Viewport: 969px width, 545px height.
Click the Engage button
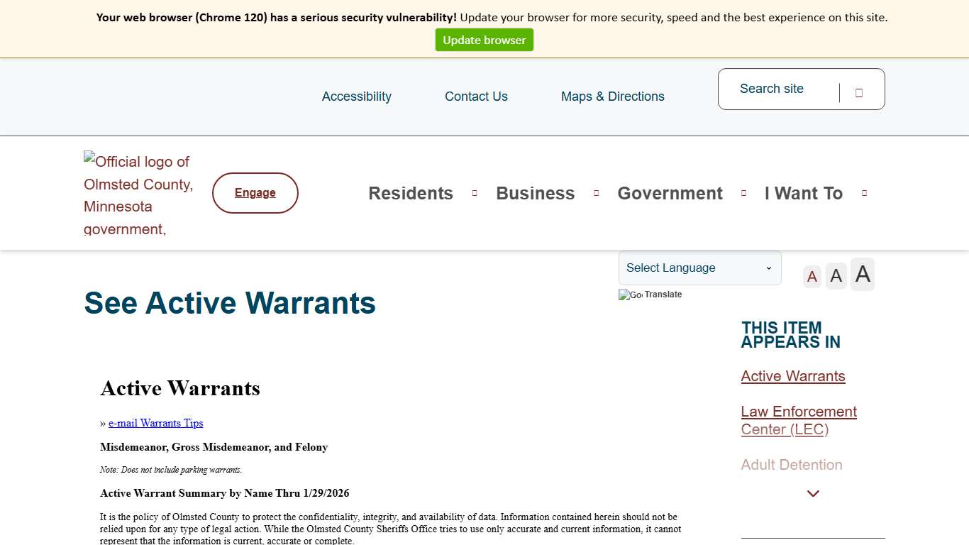(x=255, y=192)
